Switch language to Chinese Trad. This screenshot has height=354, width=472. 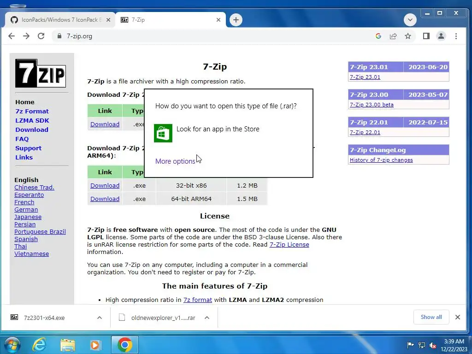coord(34,187)
